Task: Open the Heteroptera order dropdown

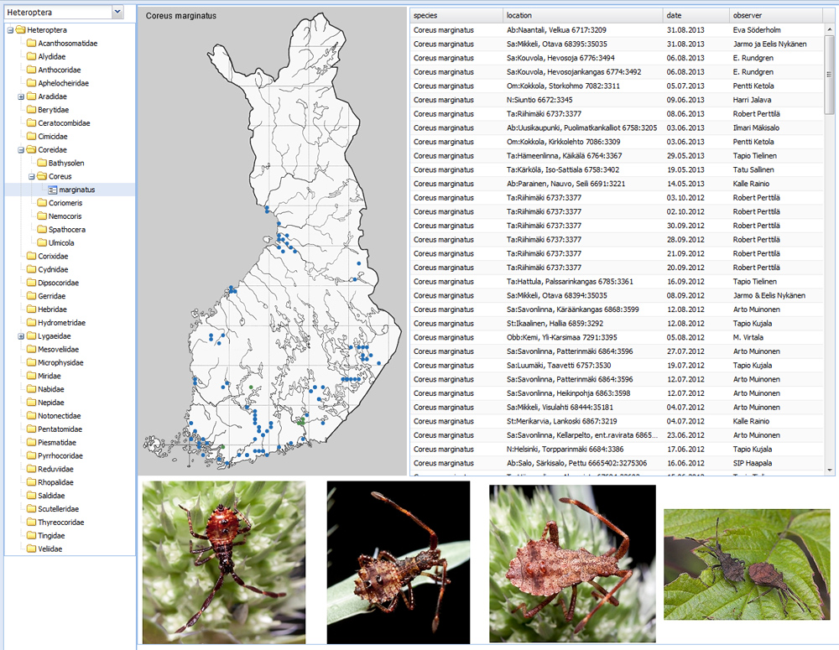Action: tap(117, 12)
